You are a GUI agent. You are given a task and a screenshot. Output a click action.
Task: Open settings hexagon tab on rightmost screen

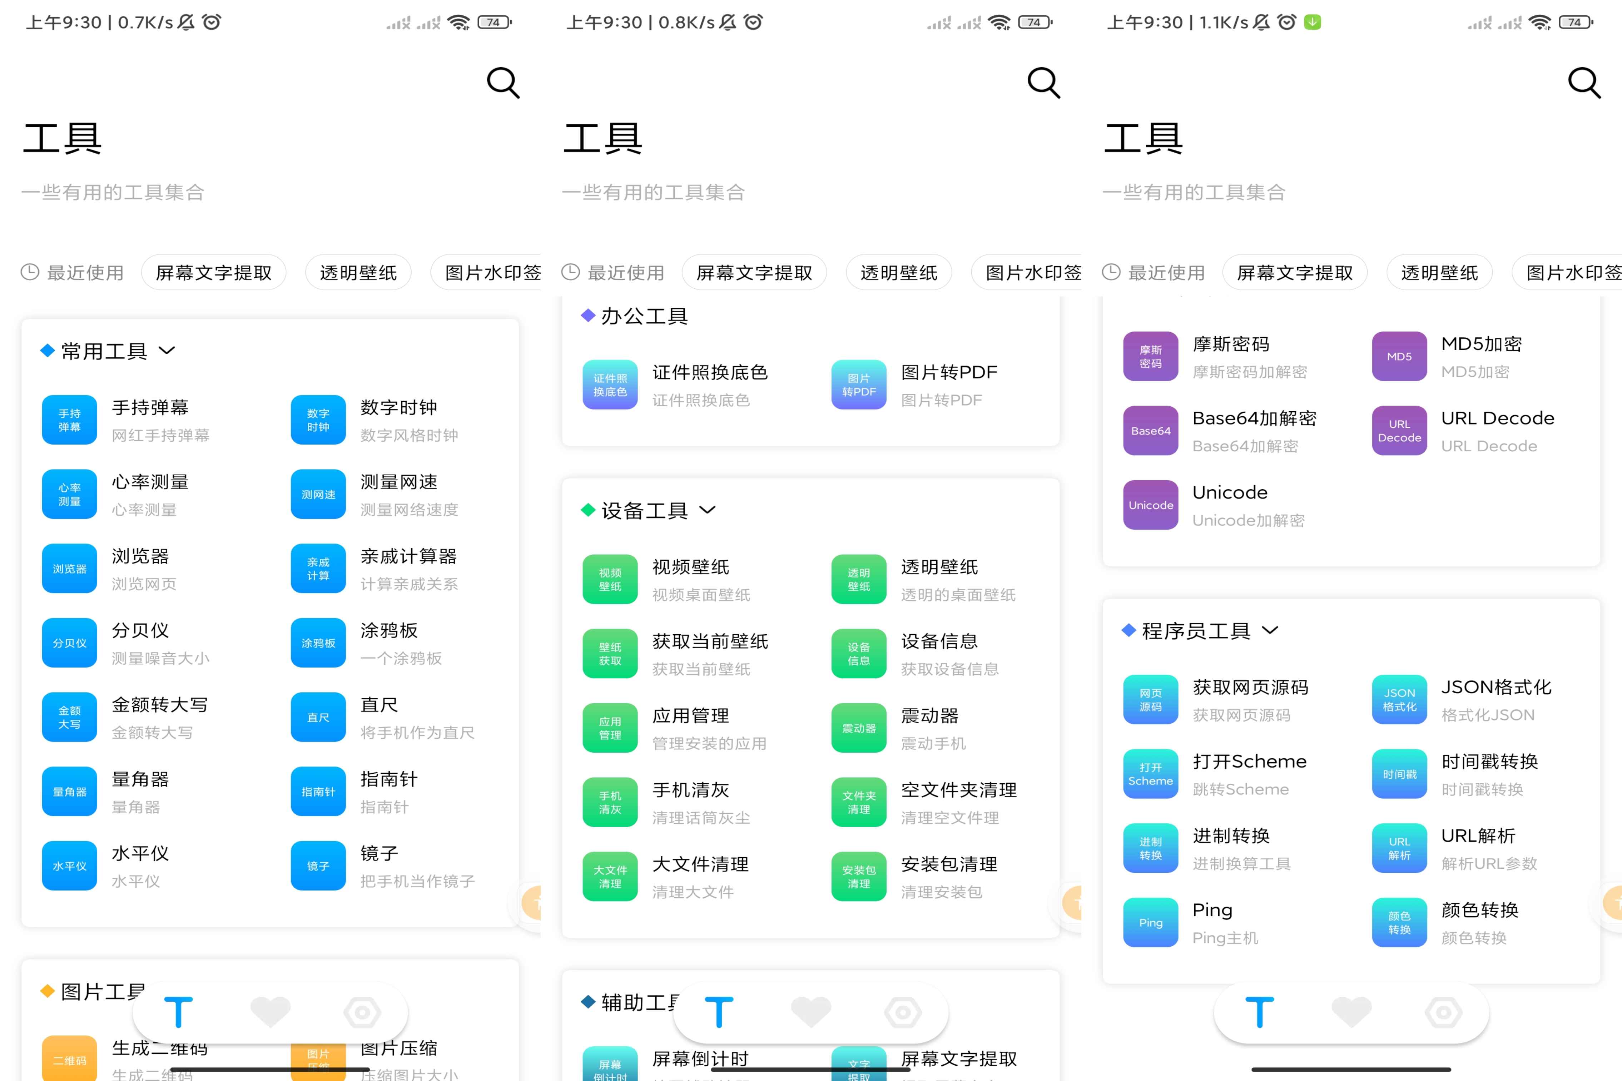click(x=1443, y=1012)
